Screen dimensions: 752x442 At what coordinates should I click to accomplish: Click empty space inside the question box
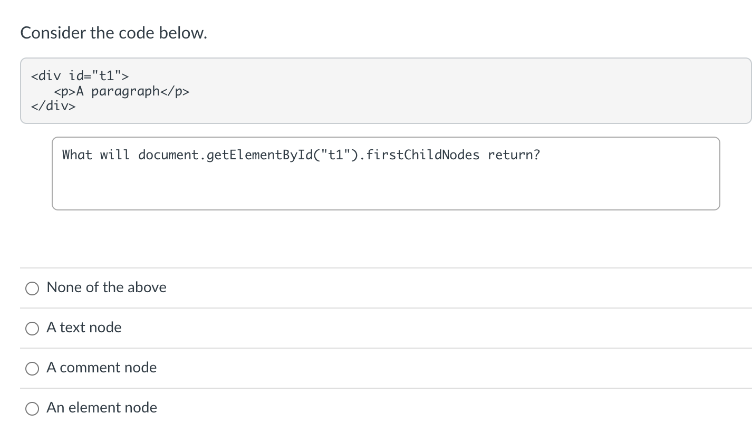(x=385, y=187)
